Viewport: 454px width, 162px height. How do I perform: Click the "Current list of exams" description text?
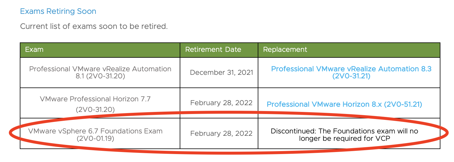tap(94, 26)
